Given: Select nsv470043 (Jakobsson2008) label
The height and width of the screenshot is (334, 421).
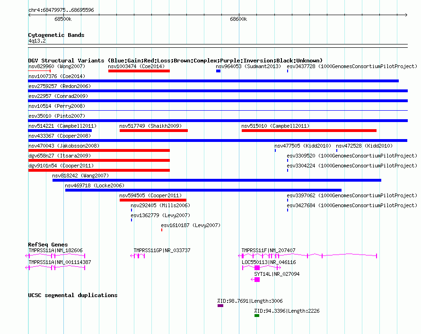Looking at the screenshot, I should [x=64, y=146].
